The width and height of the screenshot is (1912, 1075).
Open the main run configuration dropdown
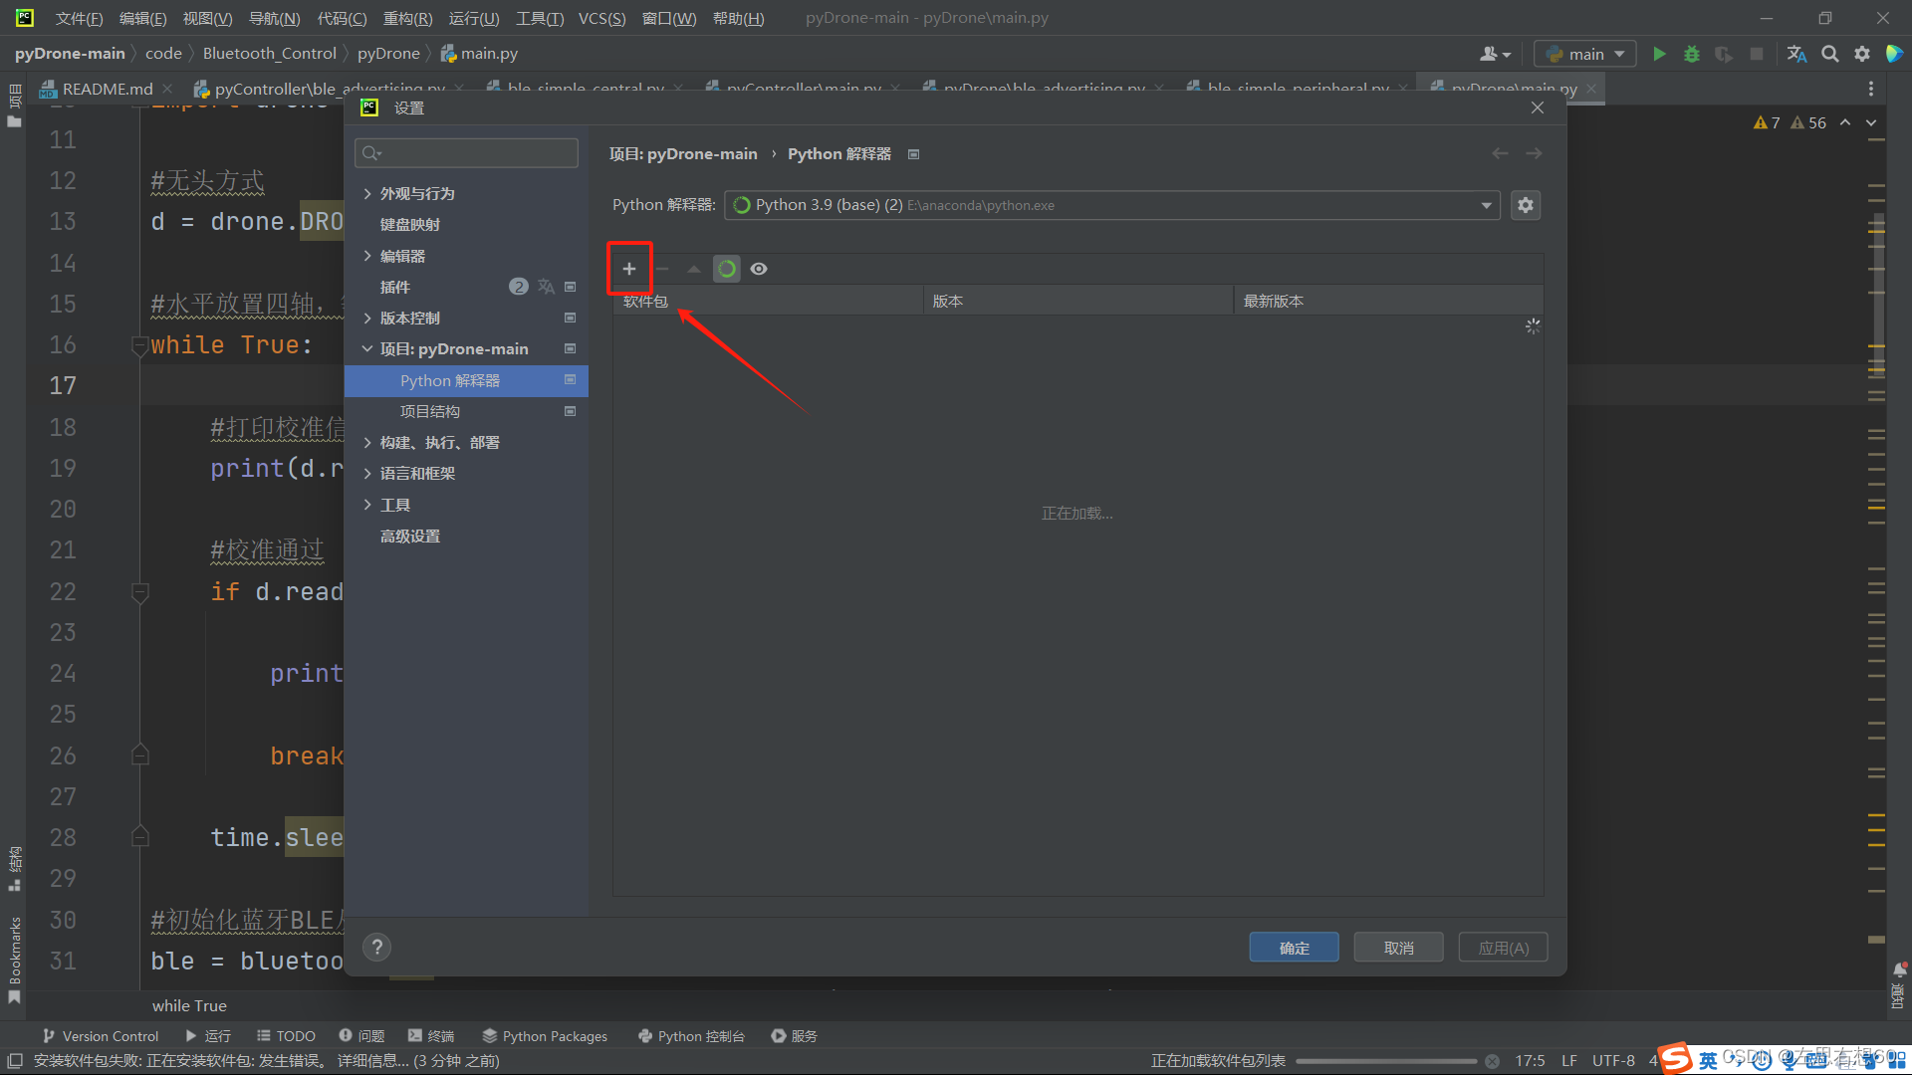coord(1585,54)
